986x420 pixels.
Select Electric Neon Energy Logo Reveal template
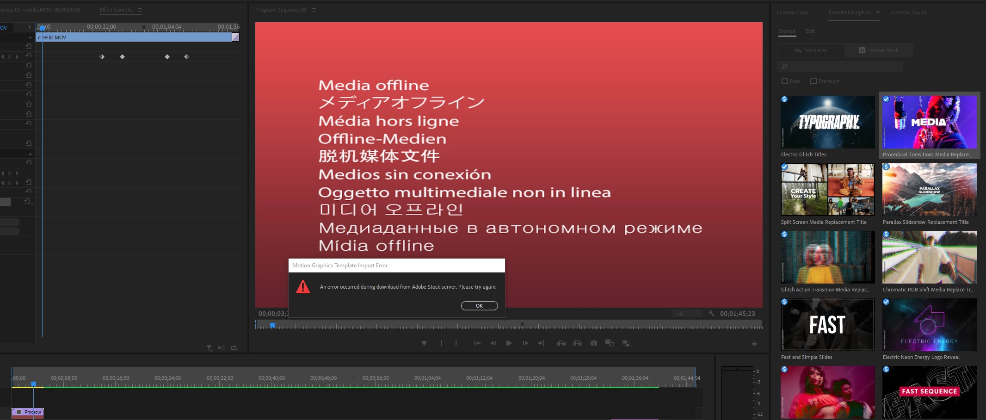(930, 325)
